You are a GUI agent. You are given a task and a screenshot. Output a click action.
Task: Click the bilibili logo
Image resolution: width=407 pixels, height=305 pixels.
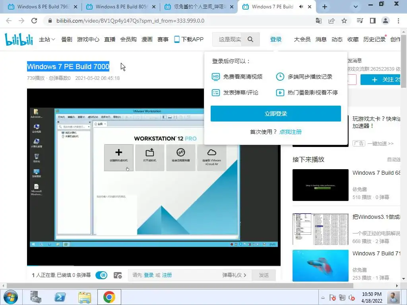19,39
